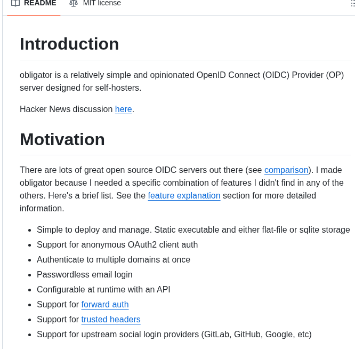
Task: Click the balance scale license icon
Action: coord(74,3)
